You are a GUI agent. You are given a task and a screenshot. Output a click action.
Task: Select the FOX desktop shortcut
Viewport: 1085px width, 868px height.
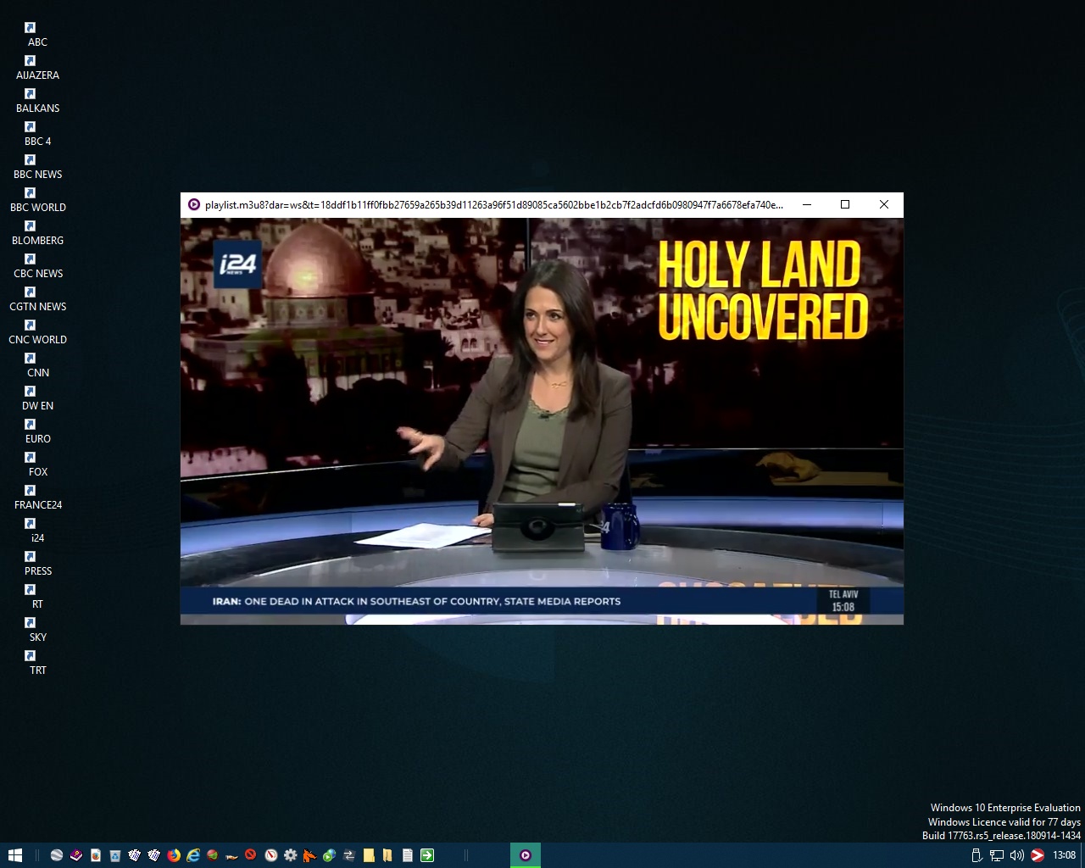[37, 465]
